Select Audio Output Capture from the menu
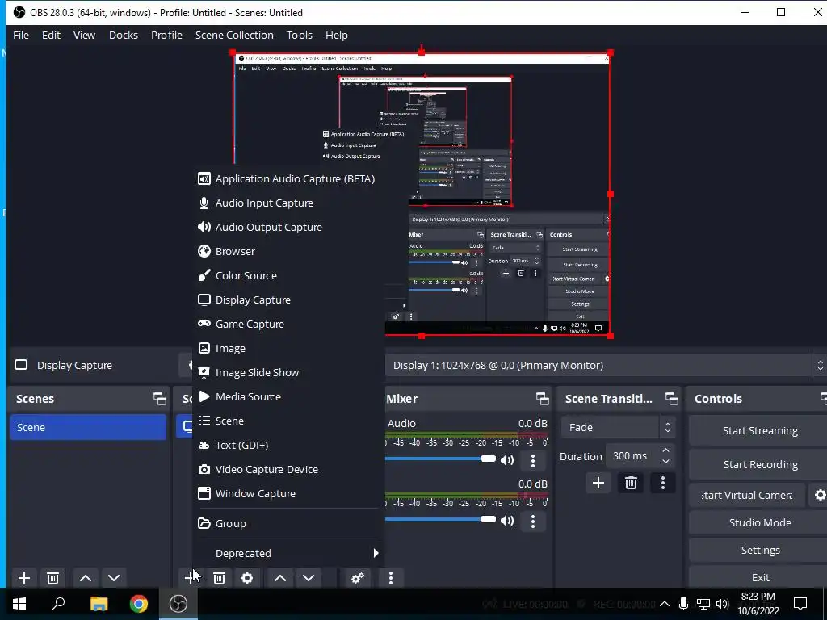This screenshot has width=827, height=620. click(288, 227)
